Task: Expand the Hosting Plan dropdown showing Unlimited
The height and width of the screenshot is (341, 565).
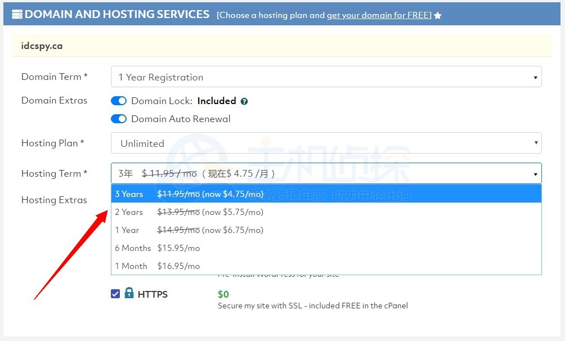Action: pos(326,143)
